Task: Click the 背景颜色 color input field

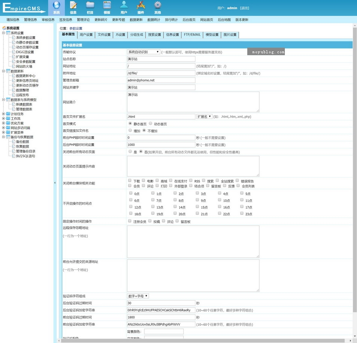Action: coord(164,331)
